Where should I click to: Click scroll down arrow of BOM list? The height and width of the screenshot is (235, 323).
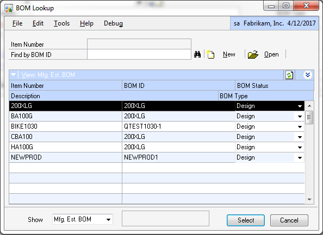309,199
